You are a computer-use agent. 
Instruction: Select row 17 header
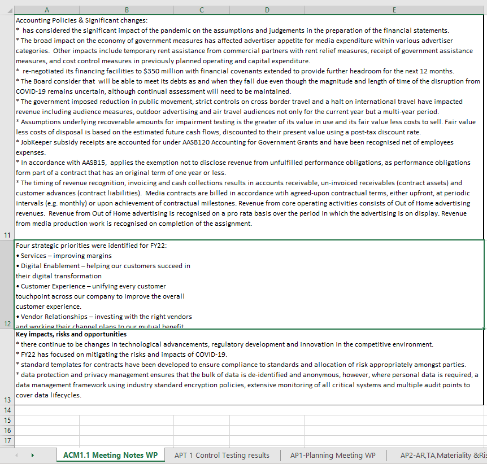pyautogui.click(x=7, y=441)
